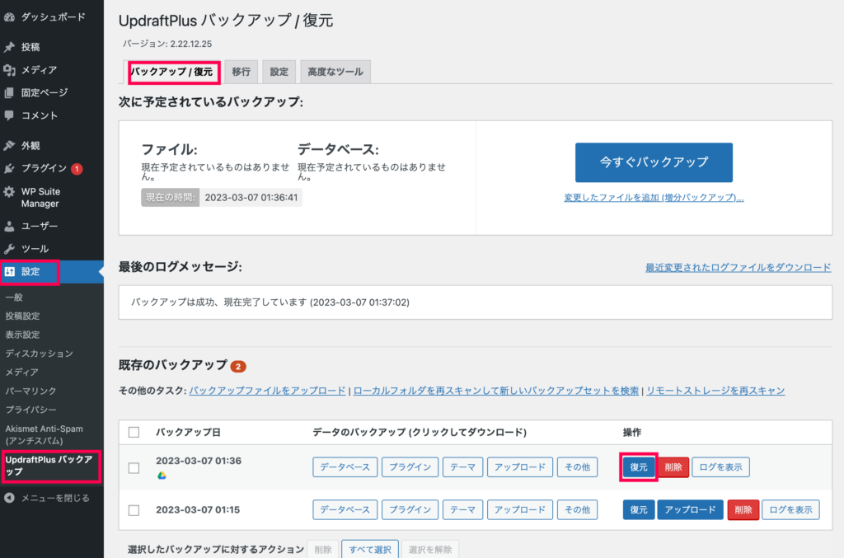Screen dimensions: 844x558
Task: Click 復元 for the 01:36 backup
Action: click(x=639, y=467)
